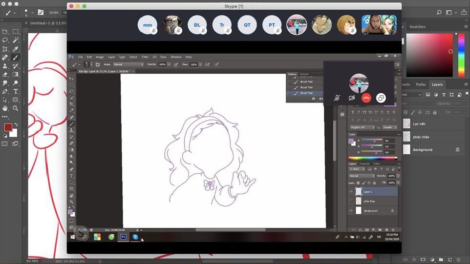The width and height of the screenshot is (470, 264).
Task: Choose the Zoom tool in toolbar
Action: point(16,108)
